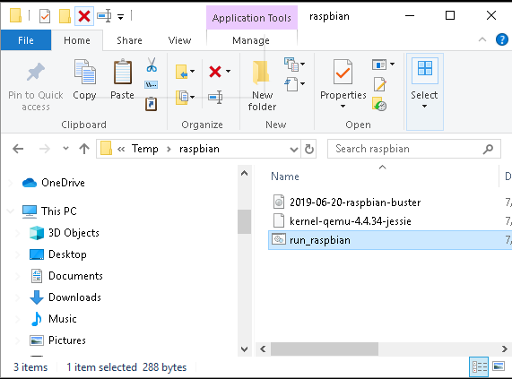Open Pictures in navigation pane
Viewport: 512px width, 379px height.
click(x=67, y=340)
